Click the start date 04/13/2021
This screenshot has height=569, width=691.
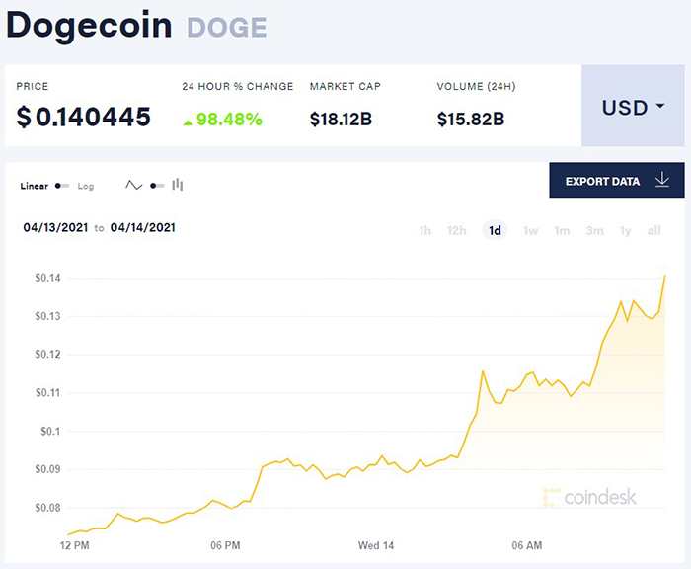pyautogui.click(x=56, y=227)
